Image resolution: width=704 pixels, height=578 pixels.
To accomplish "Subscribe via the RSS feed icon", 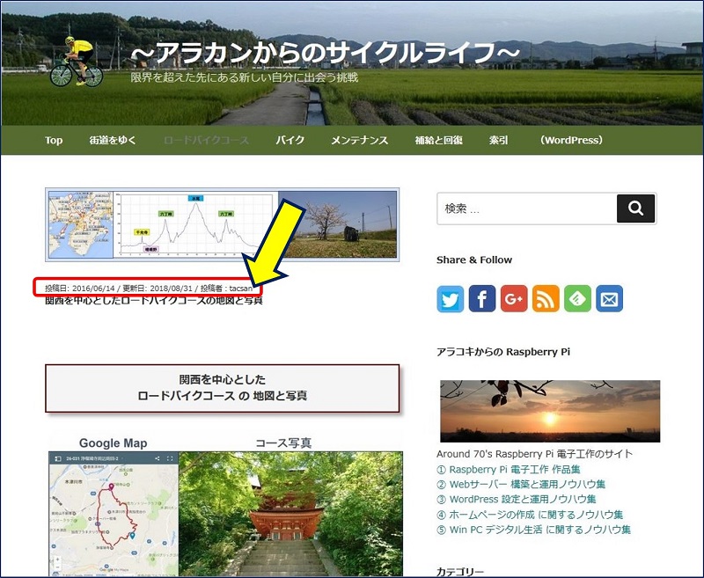I will click(x=545, y=299).
